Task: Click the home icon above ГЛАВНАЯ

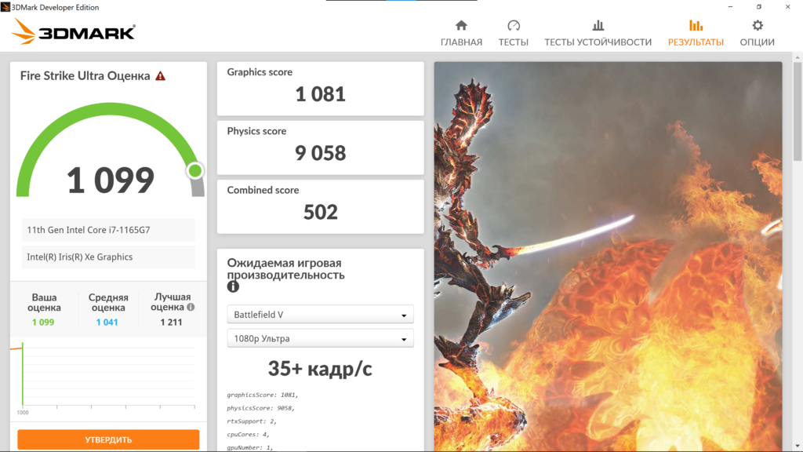Action: point(461,25)
